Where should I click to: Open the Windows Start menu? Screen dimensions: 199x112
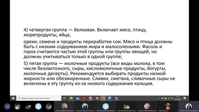13,98
